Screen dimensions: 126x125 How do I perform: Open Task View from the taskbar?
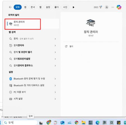click(41, 123)
